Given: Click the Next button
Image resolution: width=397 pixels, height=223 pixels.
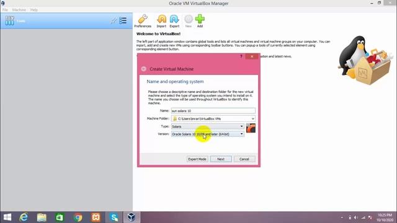Looking at the screenshot, I should 221,159.
